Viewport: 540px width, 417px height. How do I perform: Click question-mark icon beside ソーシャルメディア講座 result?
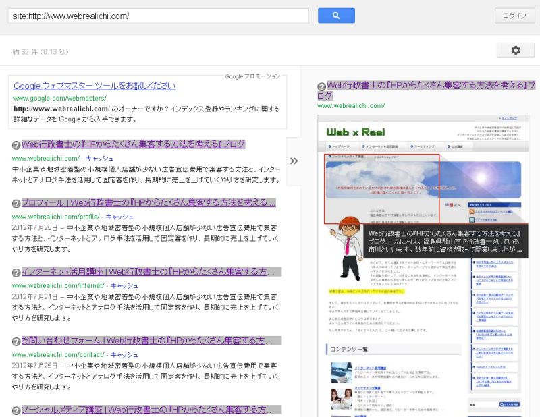(x=16, y=410)
